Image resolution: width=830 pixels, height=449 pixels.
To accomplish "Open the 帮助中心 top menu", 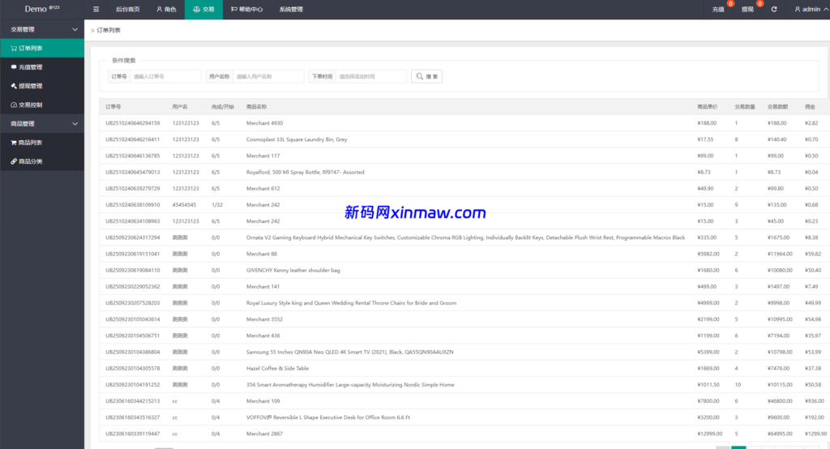I will click(x=246, y=10).
